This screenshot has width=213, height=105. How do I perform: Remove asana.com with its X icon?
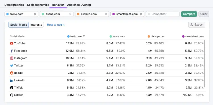point(70,14)
